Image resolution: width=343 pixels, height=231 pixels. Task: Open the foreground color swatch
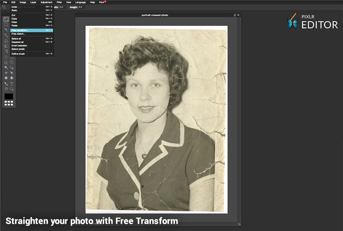click(x=9, y=96)
